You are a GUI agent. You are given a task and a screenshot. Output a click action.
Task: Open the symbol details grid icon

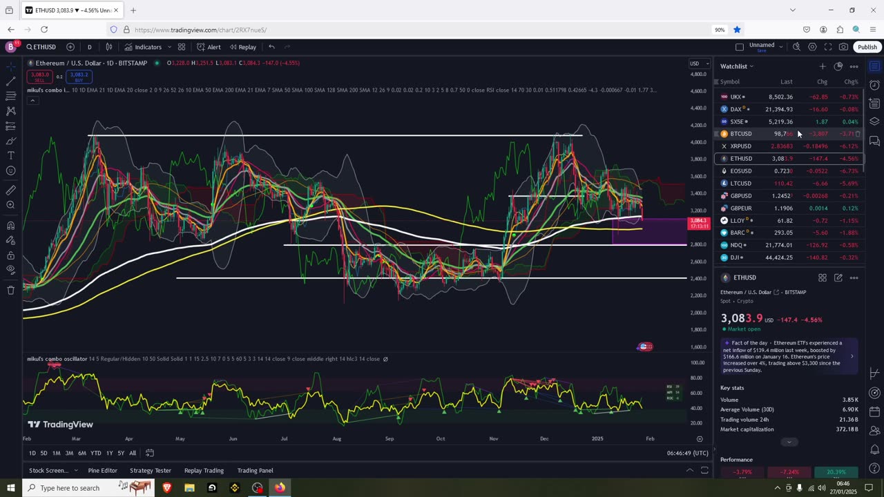click(823, 277)
